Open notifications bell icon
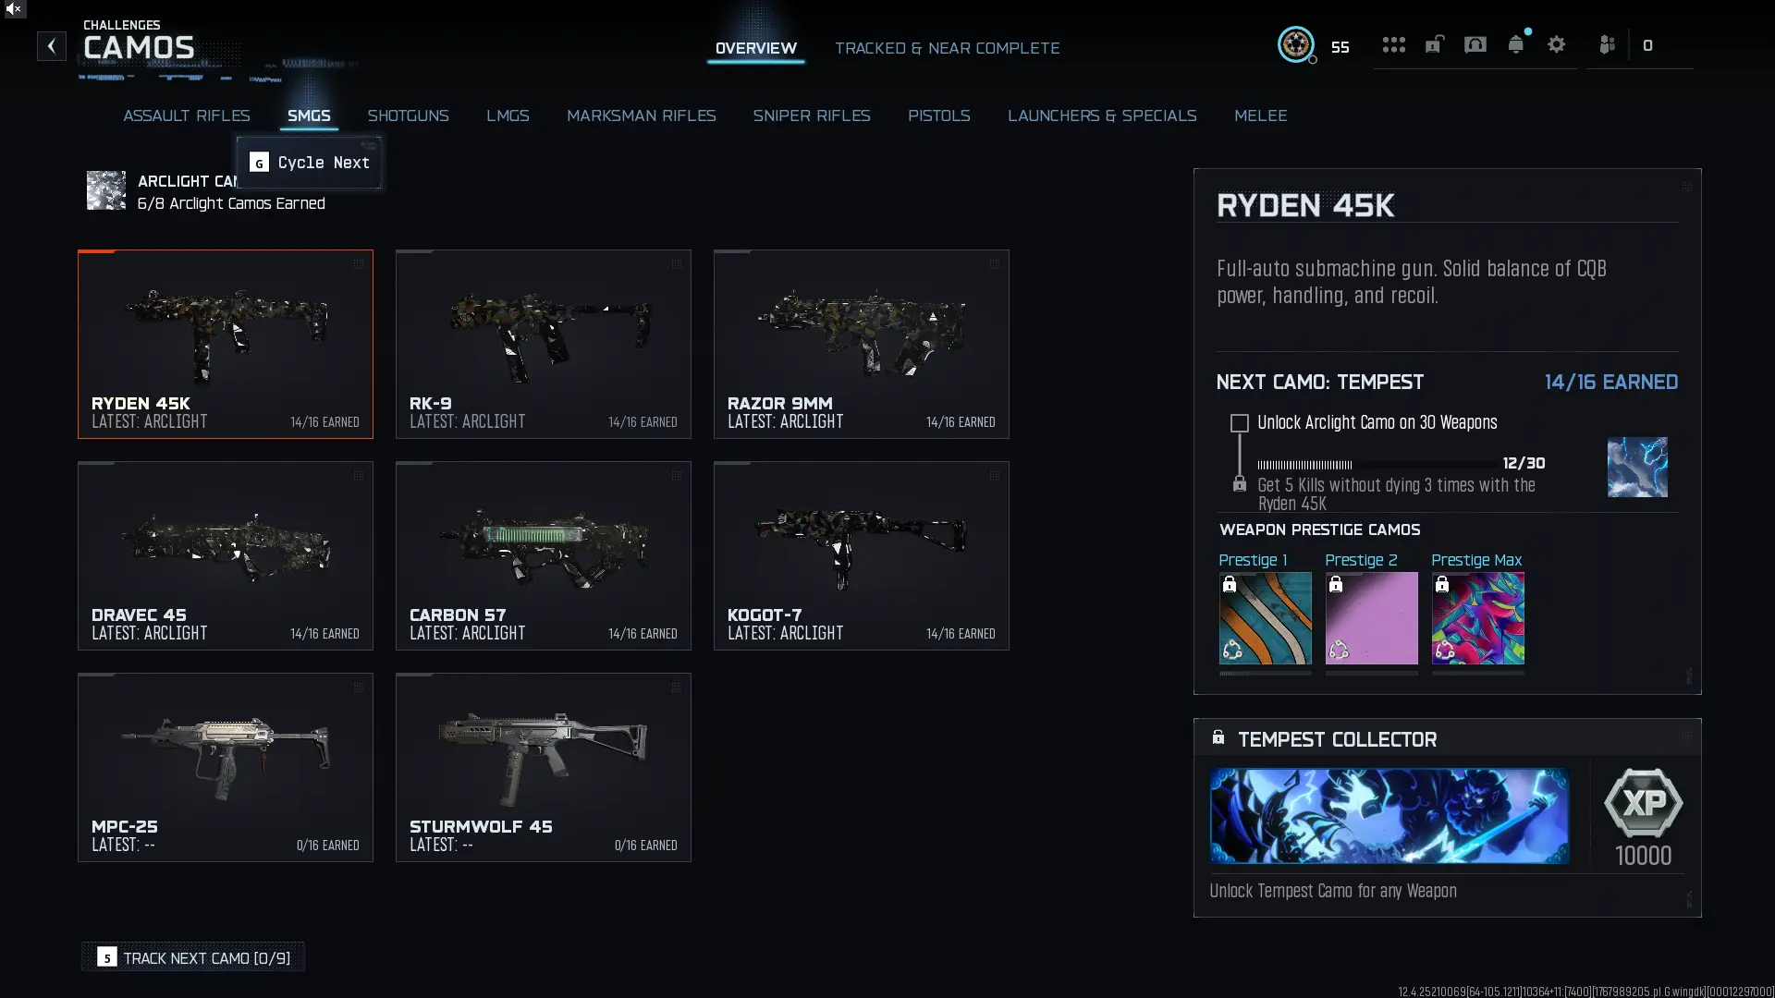The width and height of the screenshot is (1775, 998). [1516, 45]
